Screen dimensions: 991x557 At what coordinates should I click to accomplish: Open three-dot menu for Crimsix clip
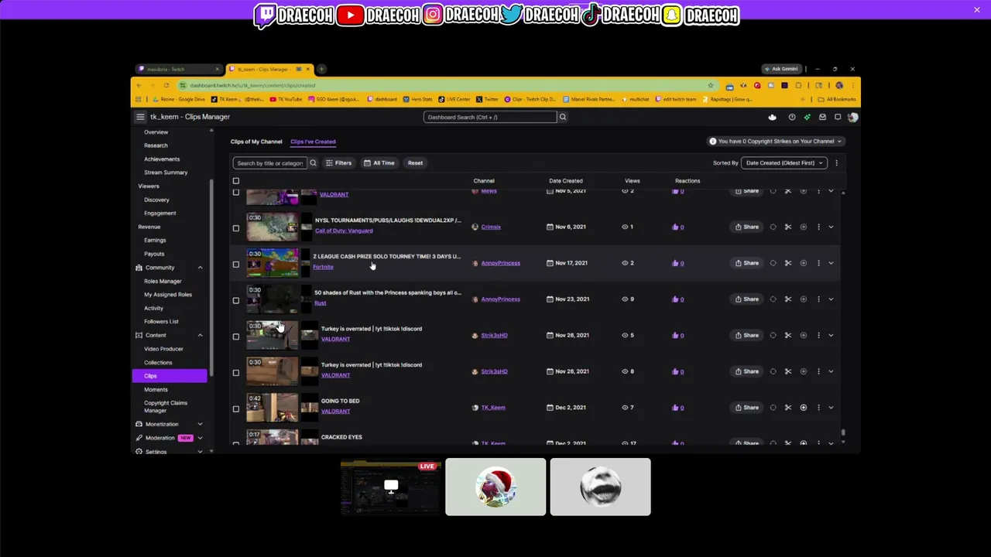click(x=818, y=227)
